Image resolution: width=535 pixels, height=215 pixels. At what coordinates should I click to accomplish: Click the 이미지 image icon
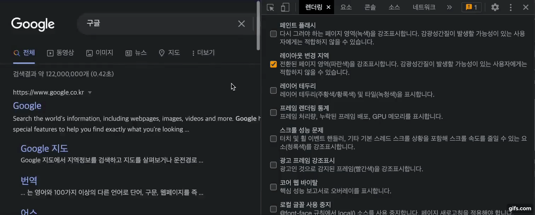(x=90, y=53)
